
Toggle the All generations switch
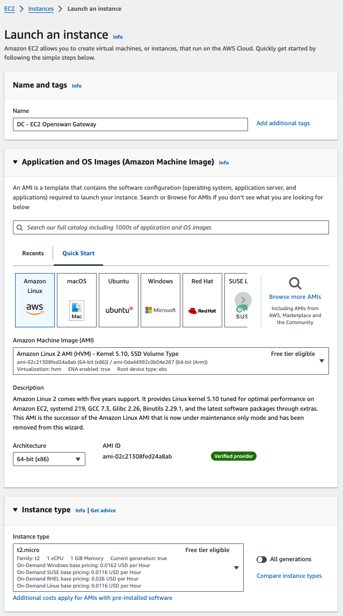[x=261, y=559]
